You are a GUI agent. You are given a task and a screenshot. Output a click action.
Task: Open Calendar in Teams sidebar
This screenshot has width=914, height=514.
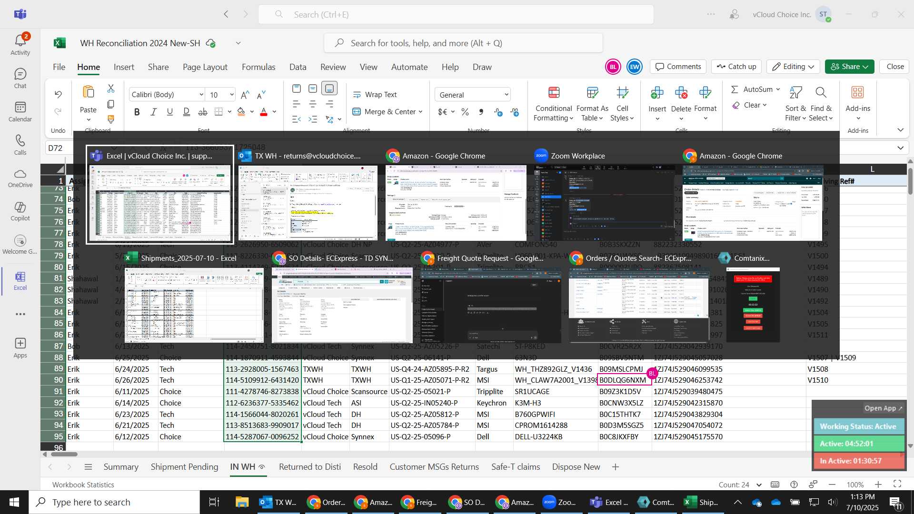point(20,112)
